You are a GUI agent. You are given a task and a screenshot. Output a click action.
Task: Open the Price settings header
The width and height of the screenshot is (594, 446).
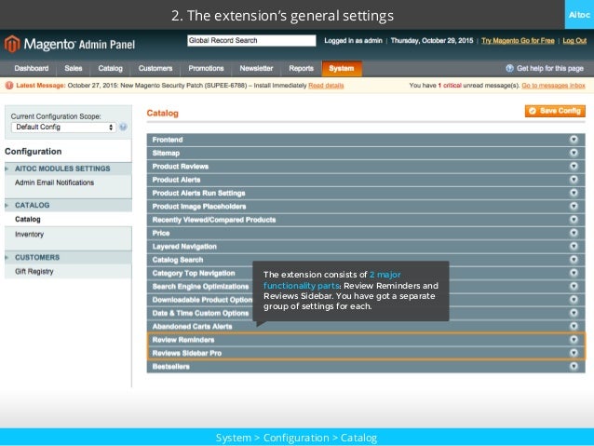point(366,233)
